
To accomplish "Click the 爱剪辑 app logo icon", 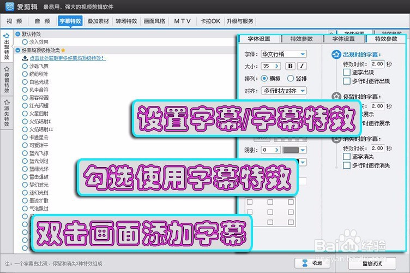I will click(x=10, y=7).
